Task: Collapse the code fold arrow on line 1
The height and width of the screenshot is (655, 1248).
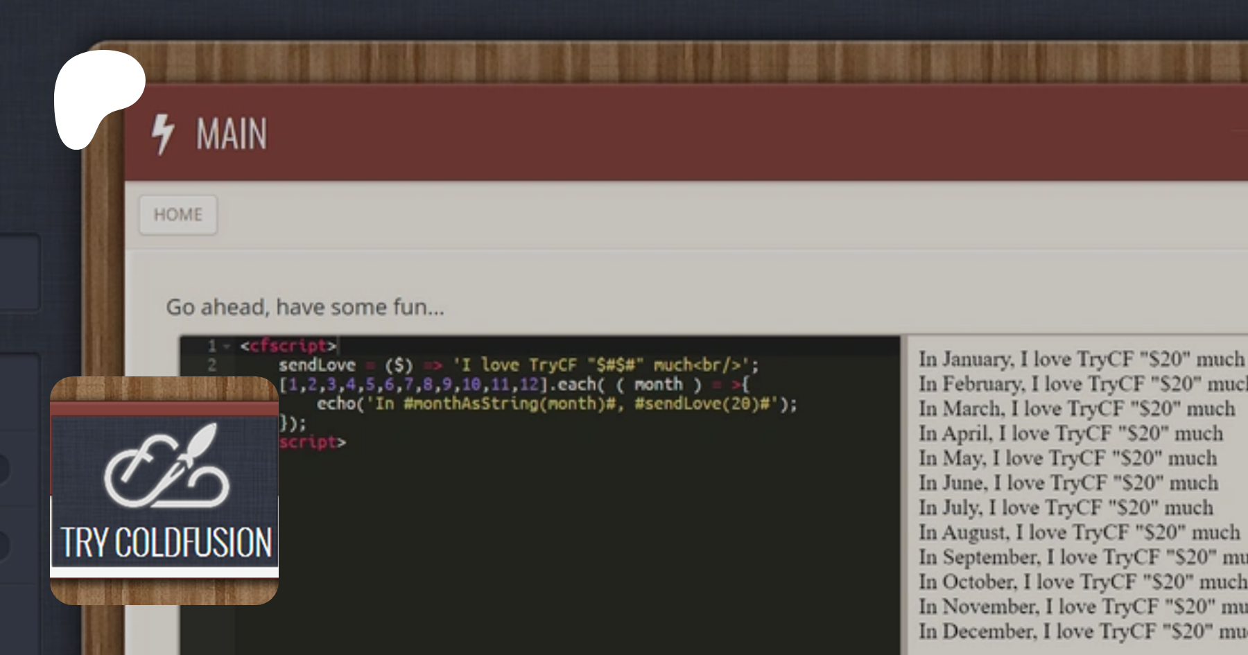Action: tap(227, 346)
